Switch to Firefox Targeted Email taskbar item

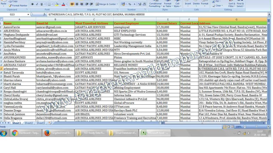[58, 133]
